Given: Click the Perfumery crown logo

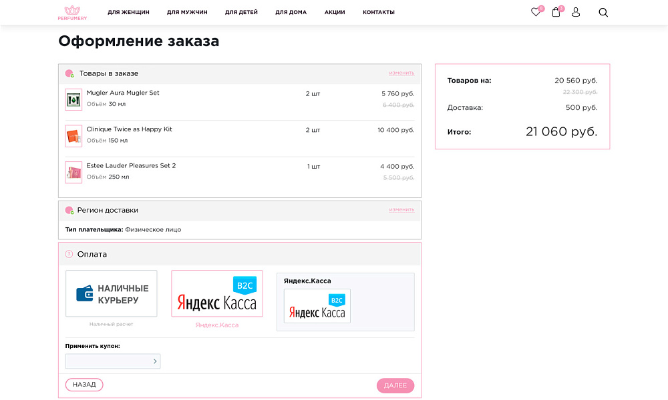Looking at the screenshot, I should (x=72, y=12).
